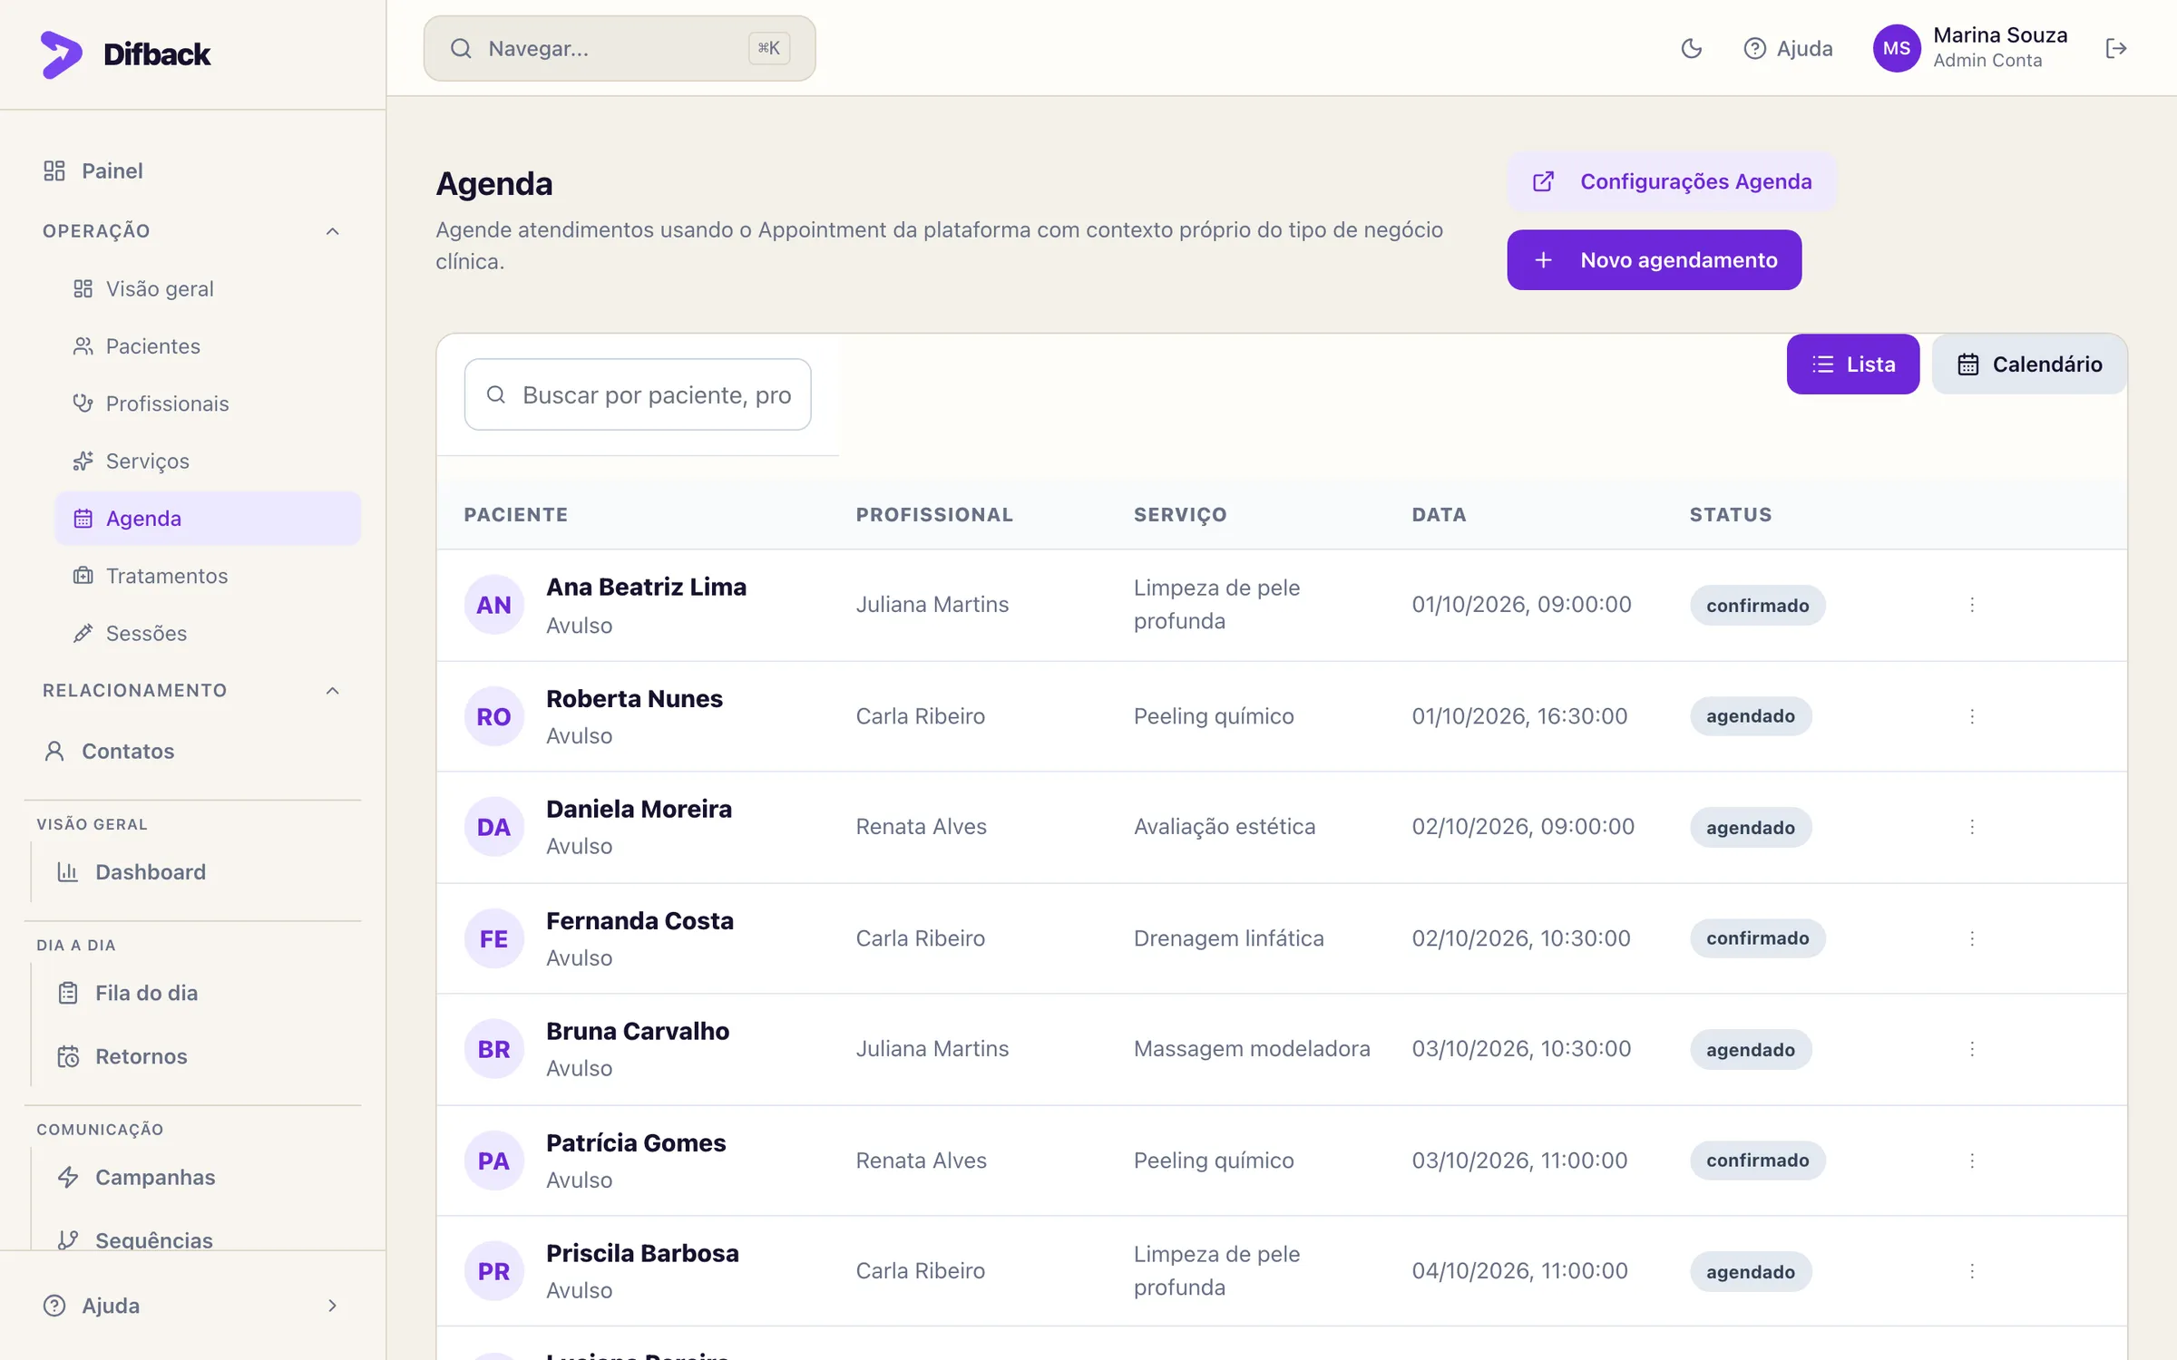Click the Buscar por paciente search field
The width and height of the screenshot is (2177, 1360).
(638, 395)
